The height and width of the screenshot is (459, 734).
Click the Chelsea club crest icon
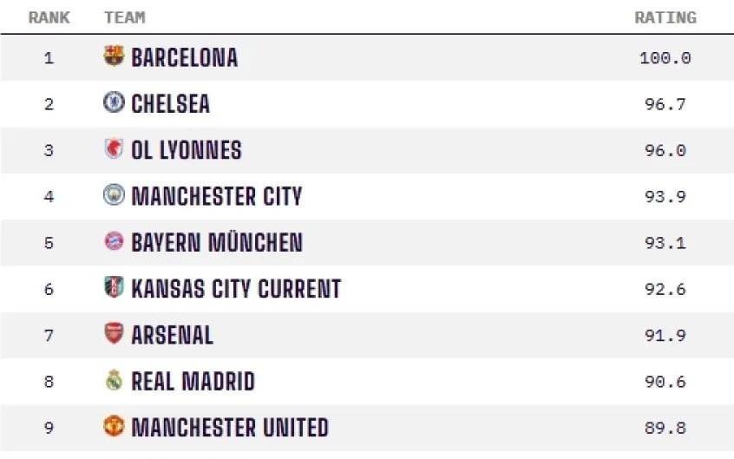coord(114,103)
